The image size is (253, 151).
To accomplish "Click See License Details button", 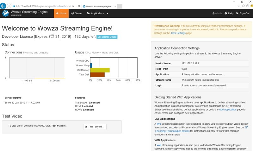I will (107, 37).
